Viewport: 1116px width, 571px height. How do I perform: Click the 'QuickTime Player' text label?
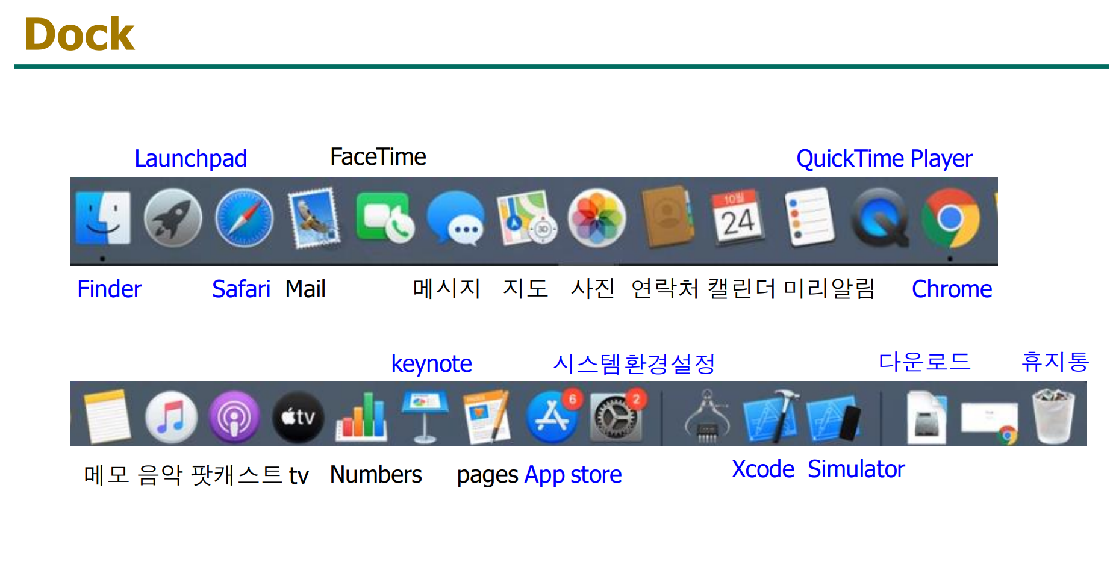(x=884, y=159)
